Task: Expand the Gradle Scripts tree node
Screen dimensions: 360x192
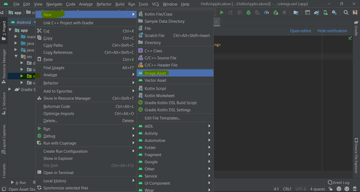Action: click(10, 89)
